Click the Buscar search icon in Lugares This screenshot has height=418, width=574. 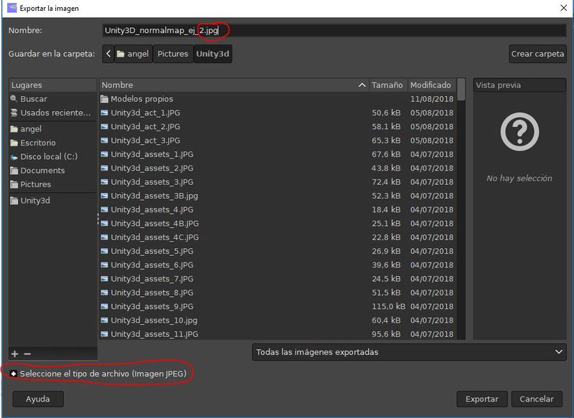[x=14, y=99]
